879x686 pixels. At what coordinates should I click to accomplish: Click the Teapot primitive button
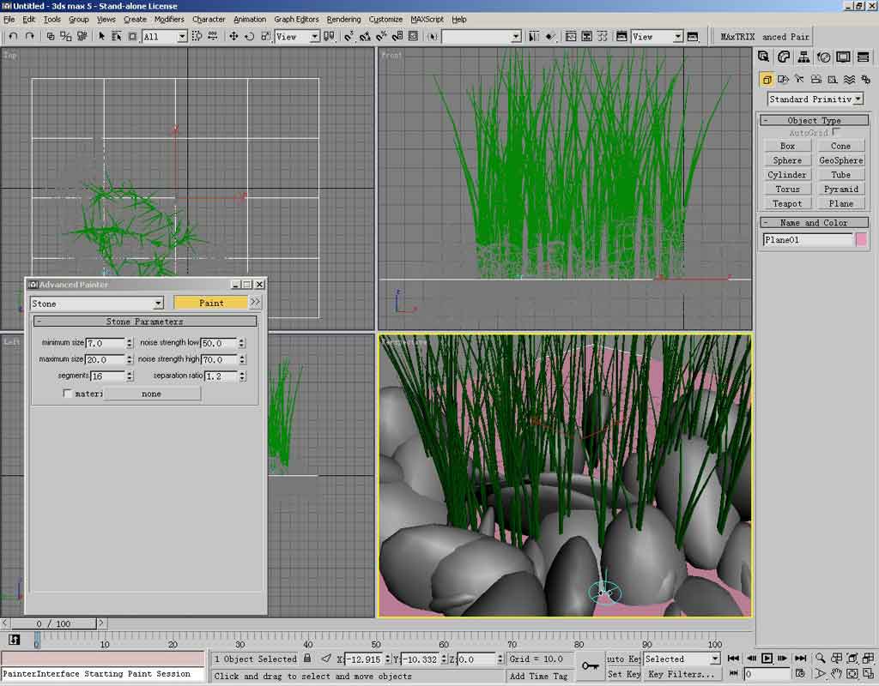click(787, 204)
